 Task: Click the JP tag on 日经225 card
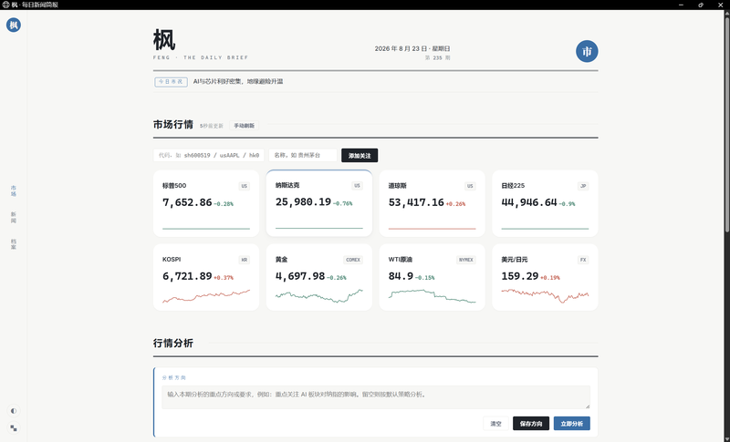coord(583,186)
